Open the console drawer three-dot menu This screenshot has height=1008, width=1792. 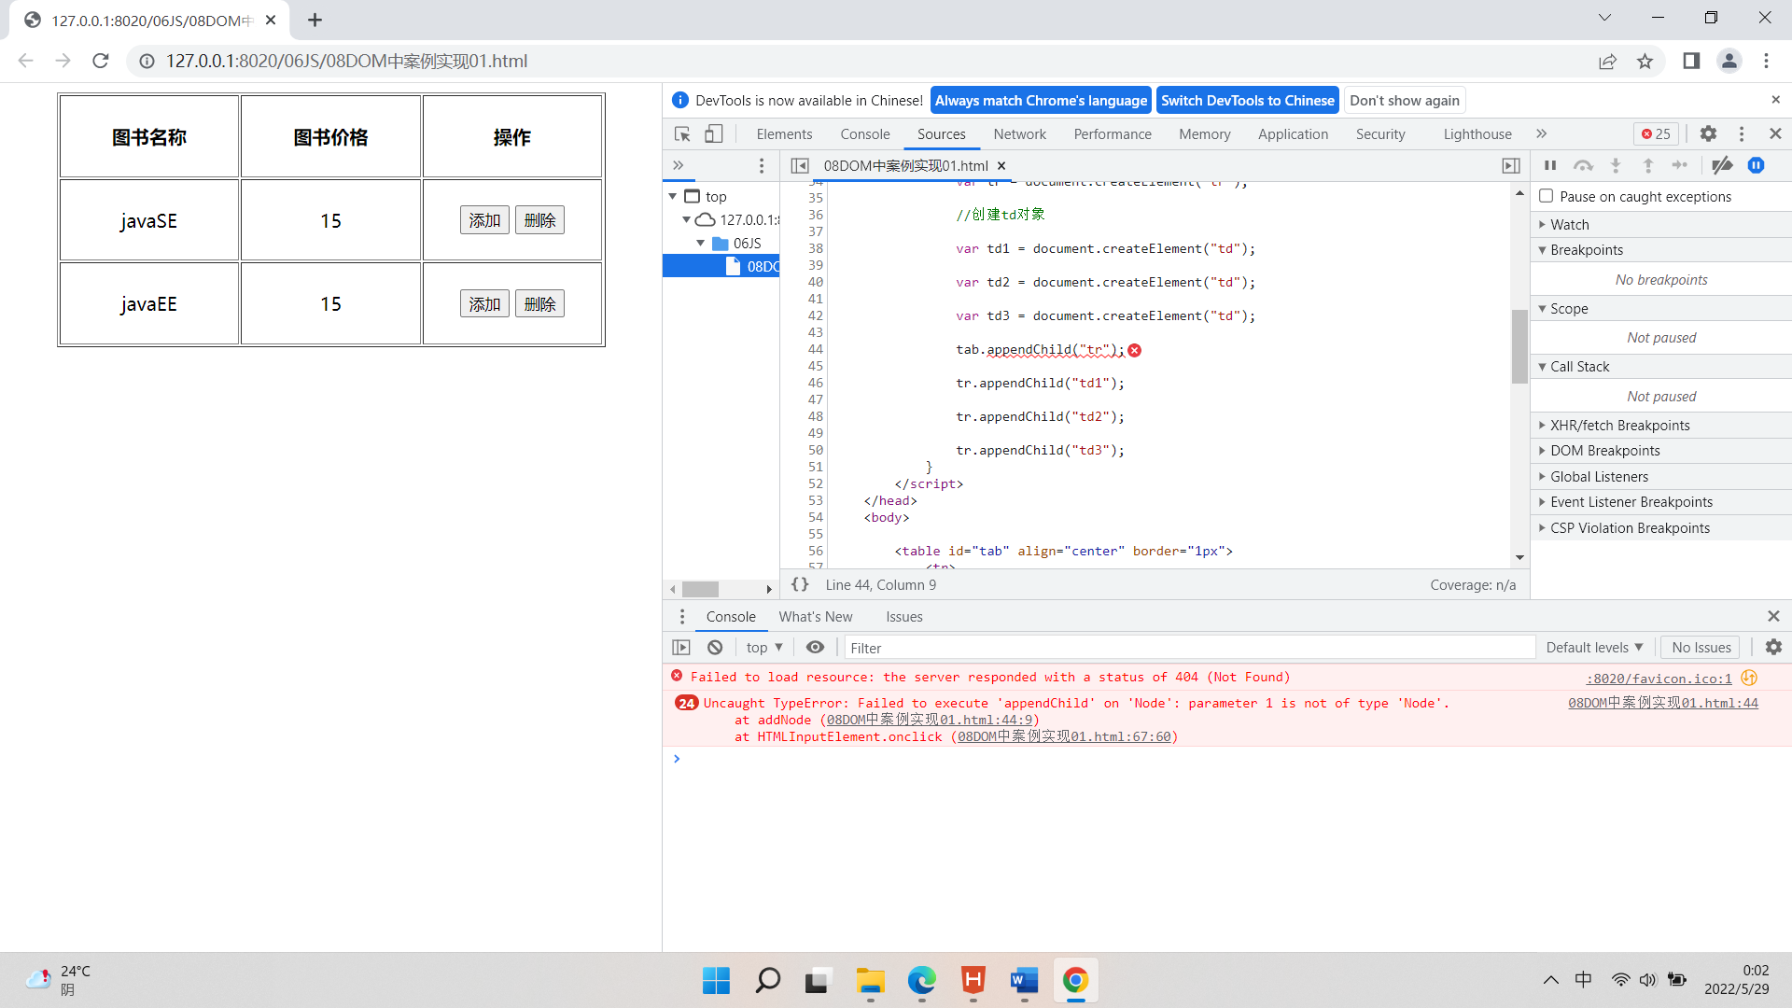coord(682,616)
